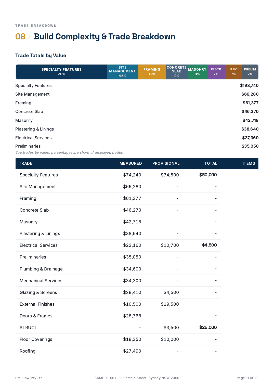Click 'Glazing & Screens' table row
The image size is (274, 388).
click(x=118, y=293)
